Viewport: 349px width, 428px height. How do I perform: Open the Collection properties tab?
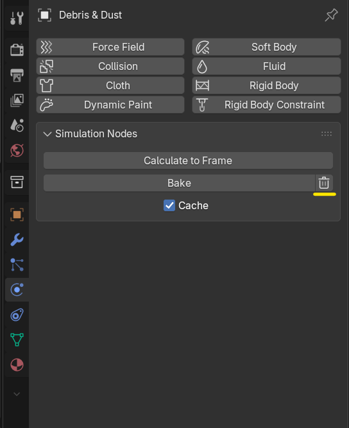pos(17,182)
